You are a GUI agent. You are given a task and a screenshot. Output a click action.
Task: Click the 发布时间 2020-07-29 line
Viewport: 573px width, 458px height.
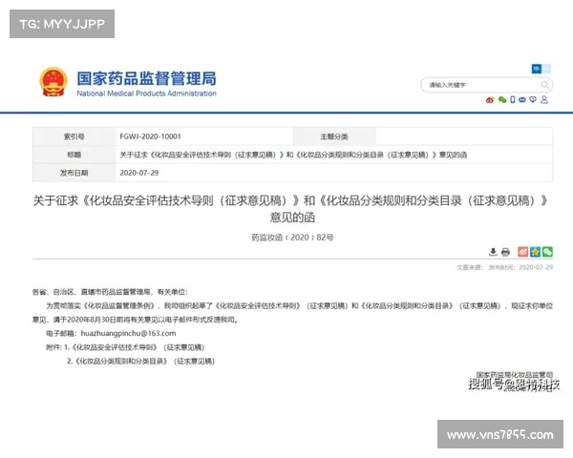tap(520, 267)
